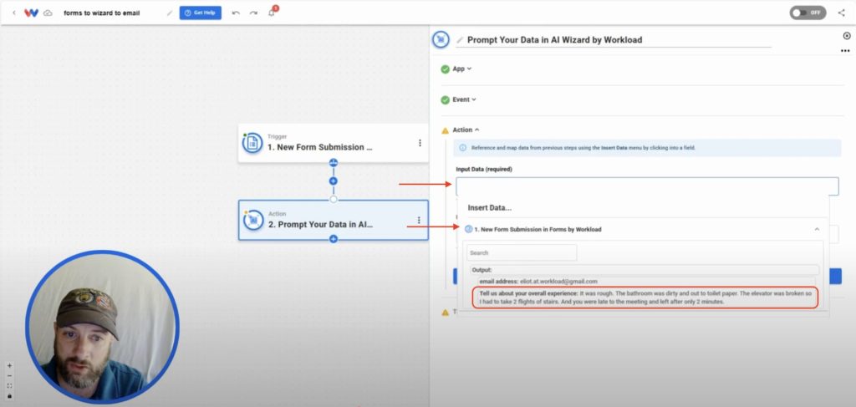Collapse the New Form Submission data source
Screen dimensions: 856x407
(x=817, y=229)
